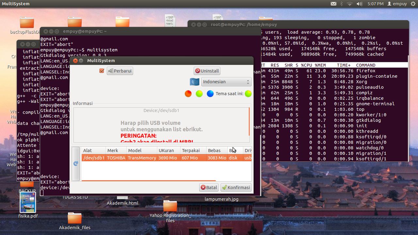The width and height of the screenshot is (418, 235).
Task: Open the empuy user menu
Action: [397, 4]
